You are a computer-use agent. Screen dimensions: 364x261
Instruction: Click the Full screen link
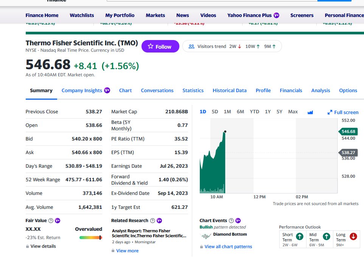pyautogui.click(x=346, y=113)
